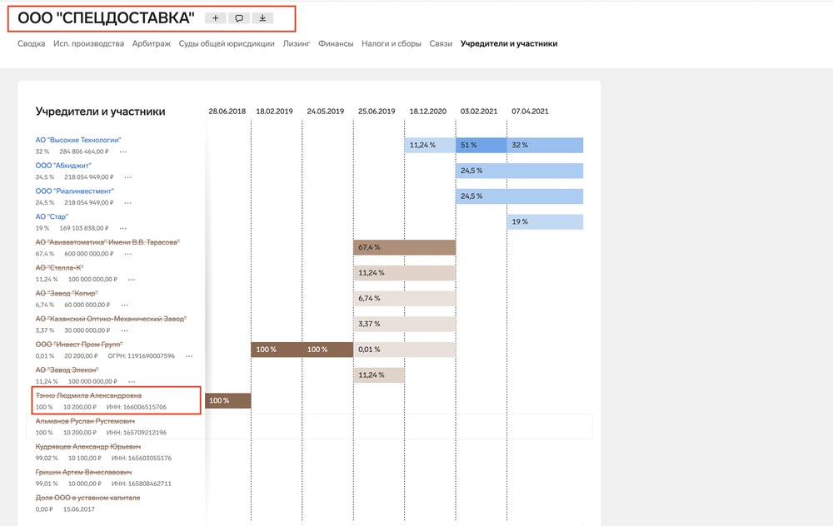The image size is (833, 526).
Task: Expand three-dot menu for ООО "Абкиджит"
Action: [127, 177]
